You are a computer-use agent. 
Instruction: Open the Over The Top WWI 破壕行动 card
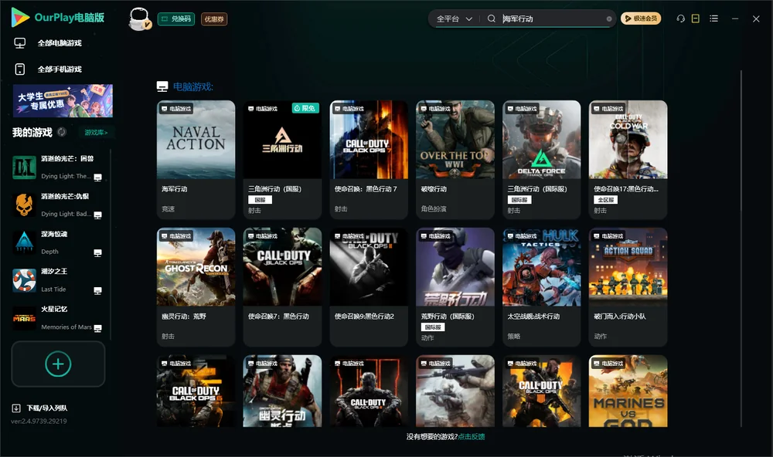[x=455, y=160]
